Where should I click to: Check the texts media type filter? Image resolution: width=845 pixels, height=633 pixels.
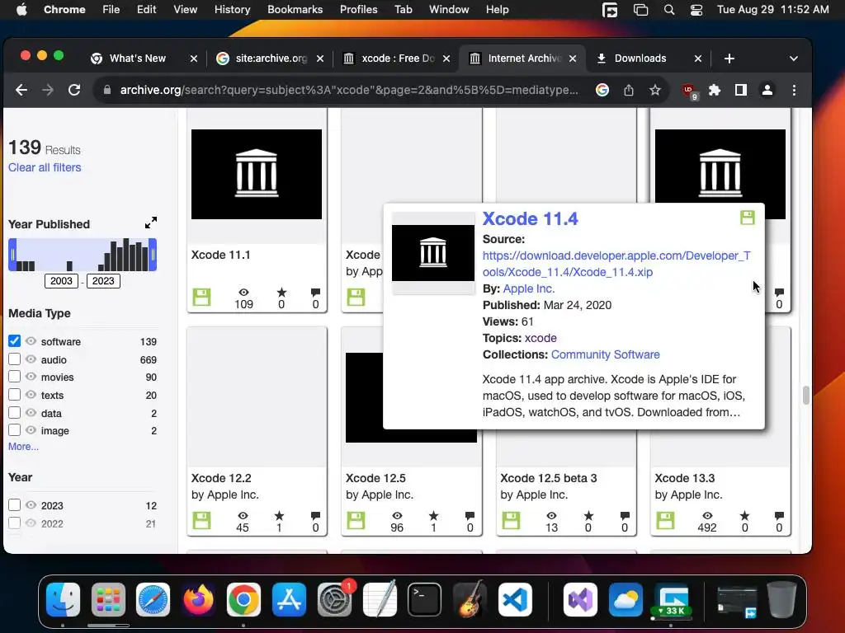point(15,395)
